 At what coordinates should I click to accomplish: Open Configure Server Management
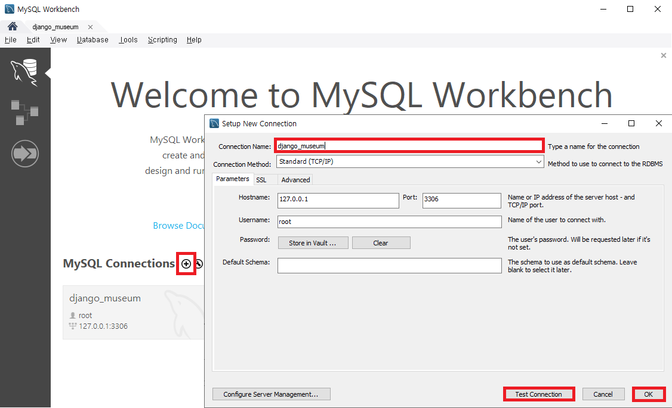pyautogui.click(x=272, y=394)
